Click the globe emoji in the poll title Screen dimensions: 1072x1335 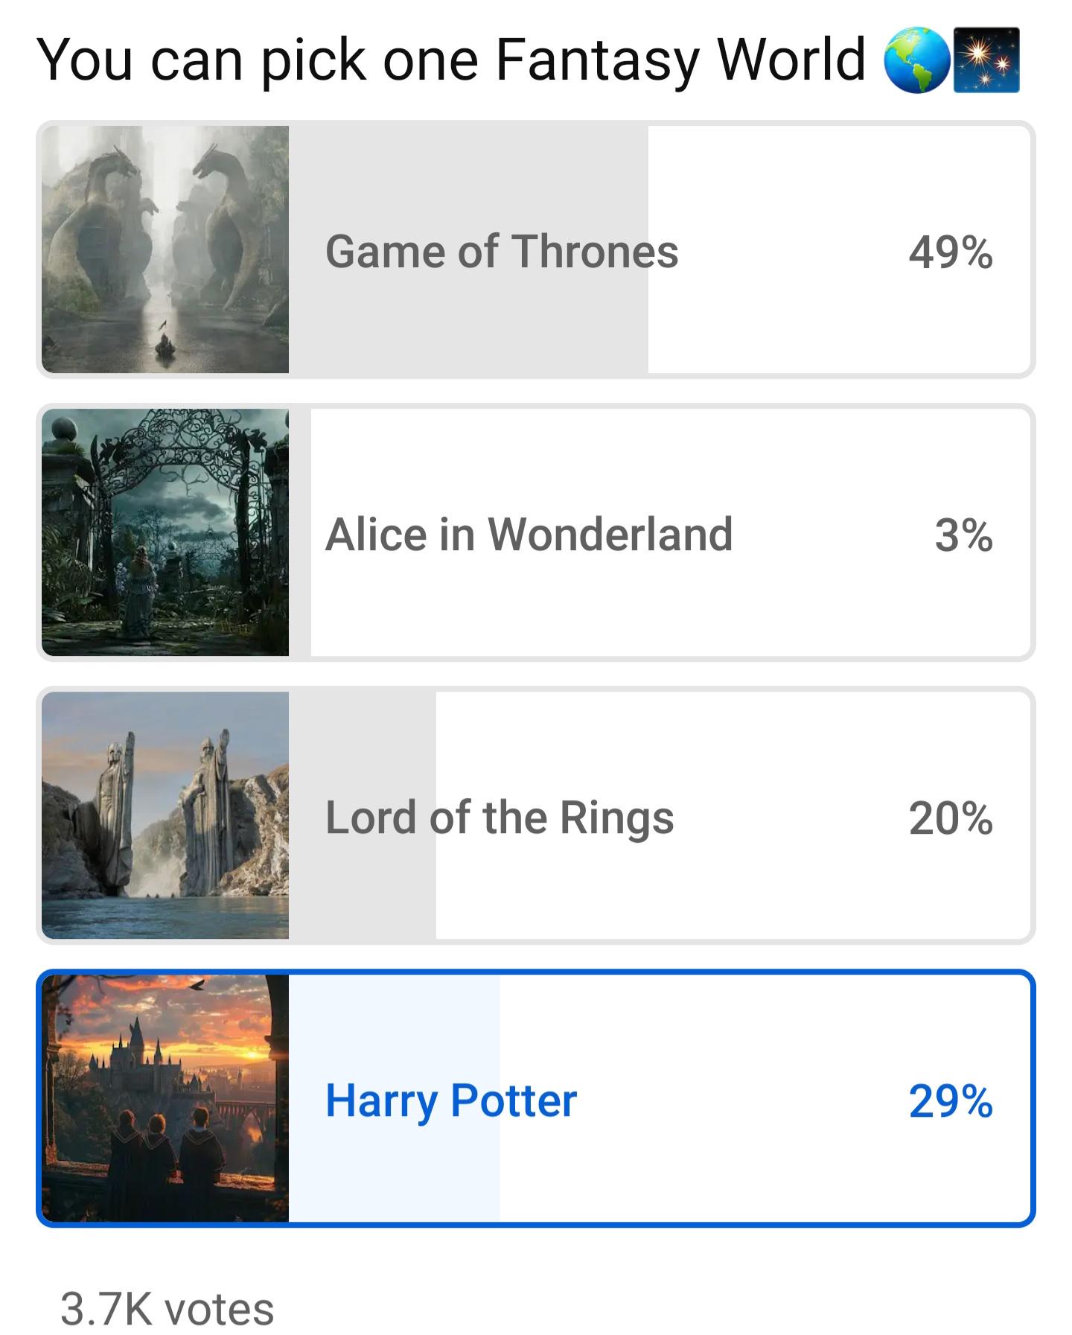pos(916,61)
